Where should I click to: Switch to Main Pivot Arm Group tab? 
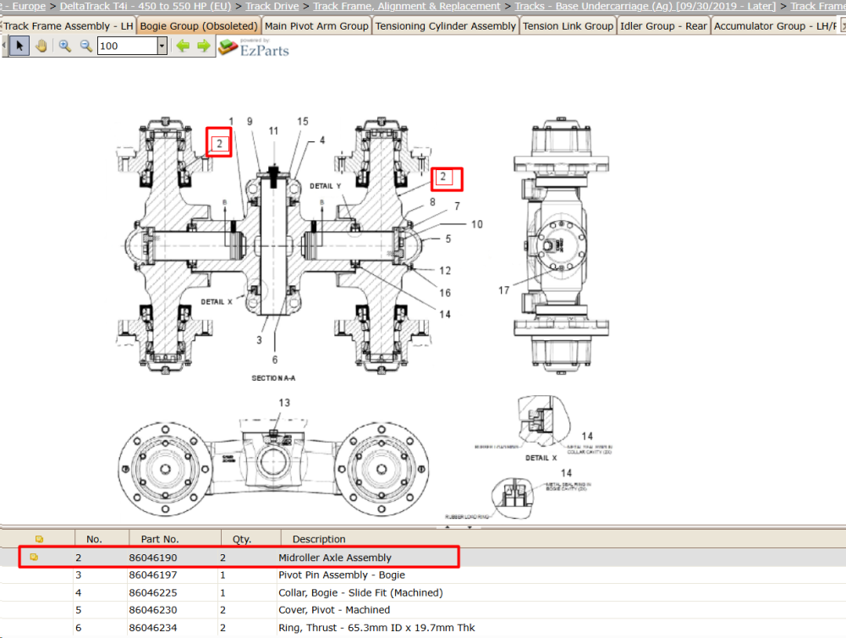(316, 26)
